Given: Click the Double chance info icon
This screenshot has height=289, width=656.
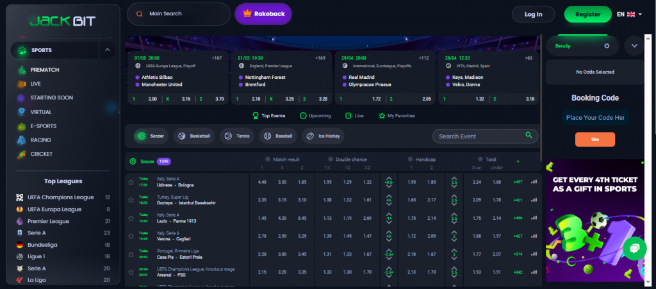Looking at the screenshot, I should pyautogui.click(x=331, y=160).
